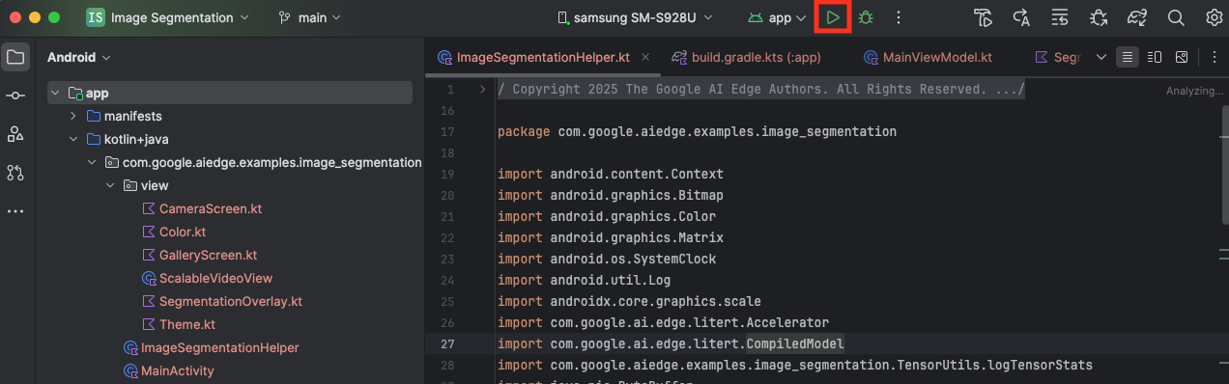The height and width of the screenshot is (384, 1229).
Task: Start debugging the app
Action: coord(866,17)
